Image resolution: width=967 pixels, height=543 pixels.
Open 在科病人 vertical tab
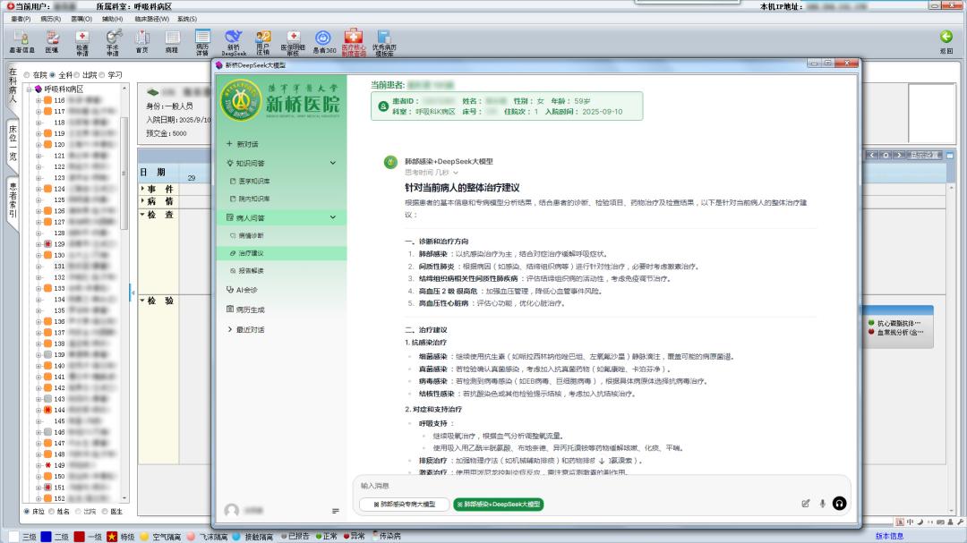pos(13,86)
